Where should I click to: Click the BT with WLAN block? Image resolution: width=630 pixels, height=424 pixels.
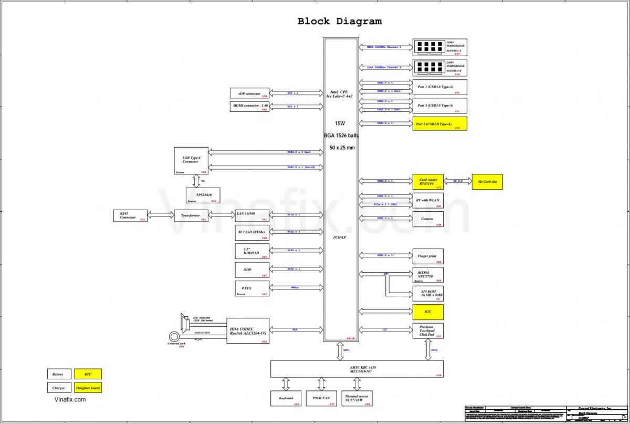click(x=428, y=201)
